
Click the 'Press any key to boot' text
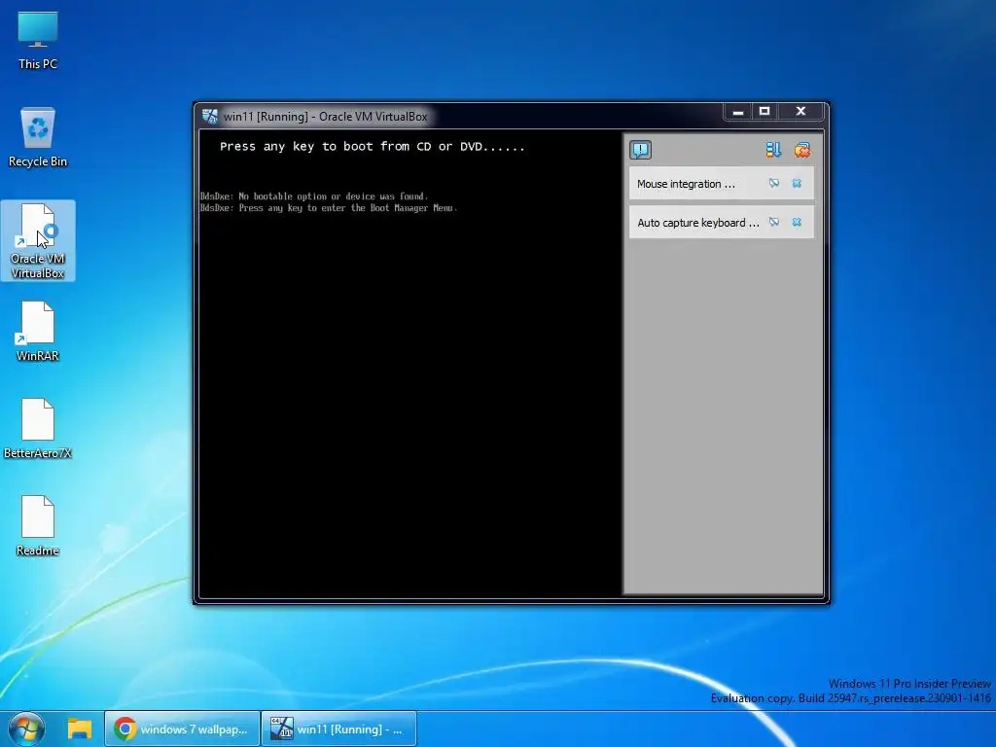click(373, 147)
